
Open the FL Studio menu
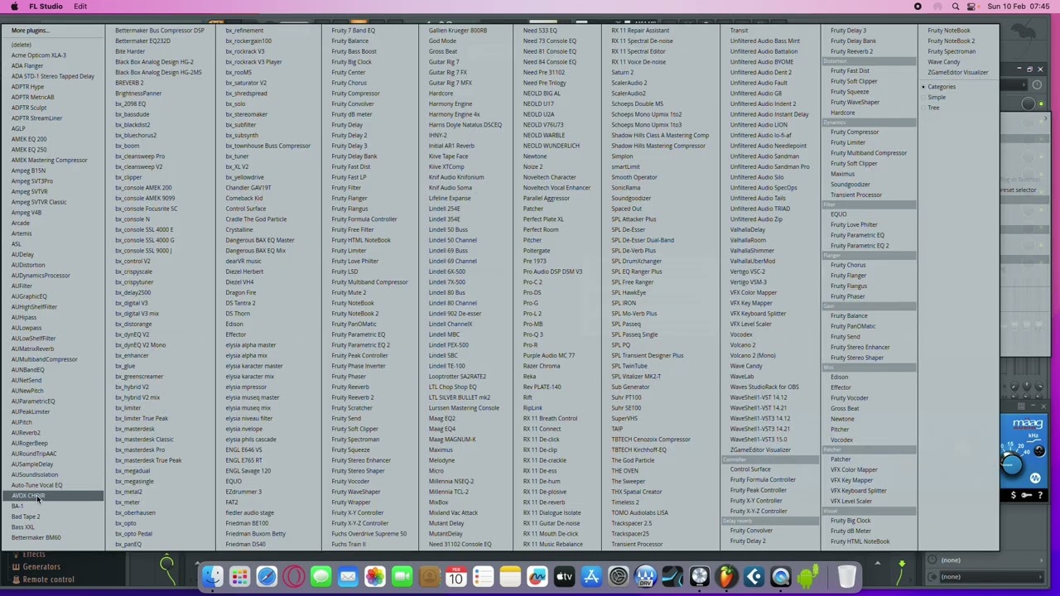[46, 7]
